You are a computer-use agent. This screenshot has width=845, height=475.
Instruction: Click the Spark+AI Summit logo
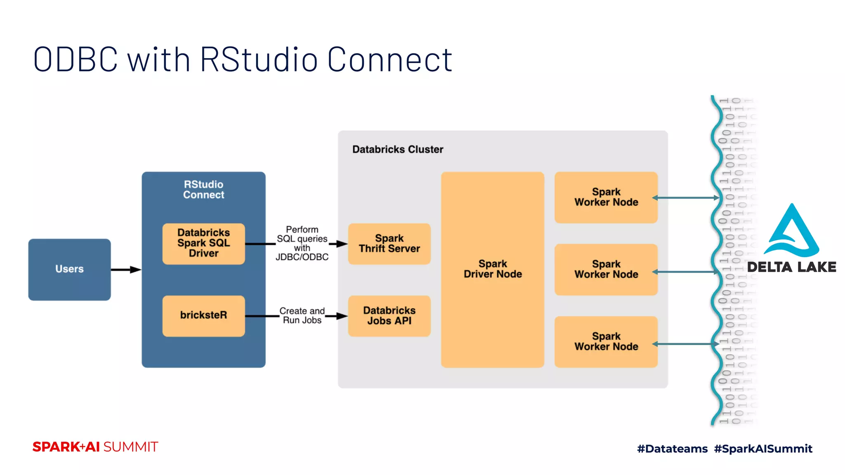[95, 447]
